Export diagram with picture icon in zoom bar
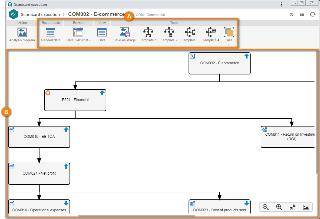The width and height of the screenshot is (320, 219). [306, 207]
